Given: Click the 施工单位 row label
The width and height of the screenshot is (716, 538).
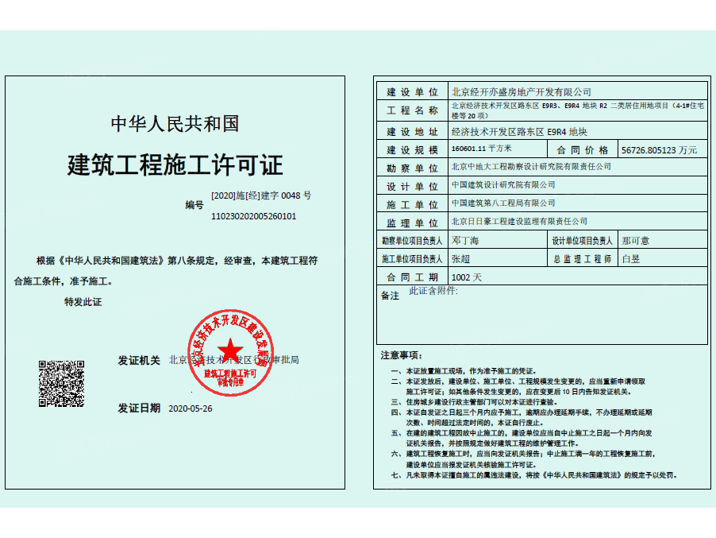Looking at the screenshot, I should tap(412, 205).
